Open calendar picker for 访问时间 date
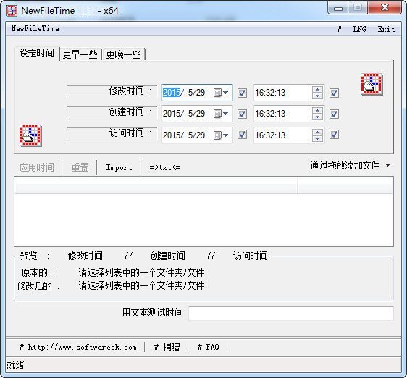The height and width of the screenshot is (378, 407). click(x=221, y=135)
